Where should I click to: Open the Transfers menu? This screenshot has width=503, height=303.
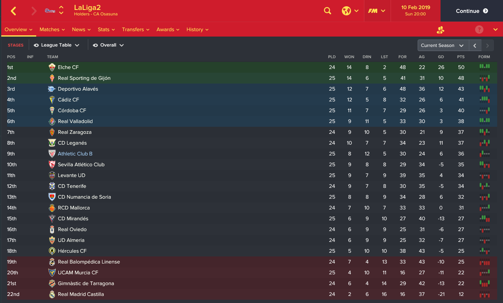click(135, 30)
